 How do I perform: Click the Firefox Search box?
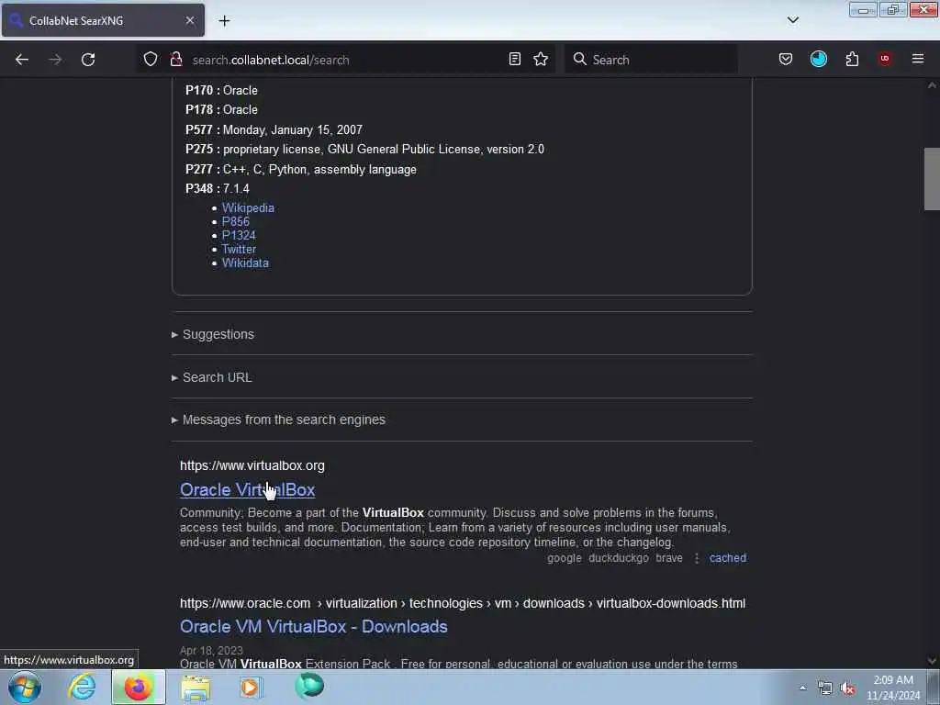click(651, 60)
